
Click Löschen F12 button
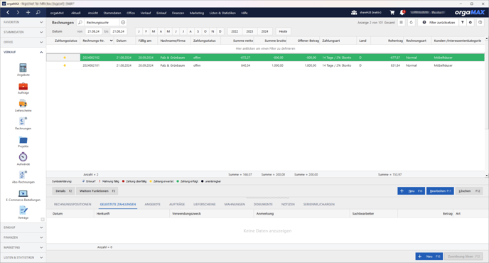pyautogui.click(x=469, y=191)
